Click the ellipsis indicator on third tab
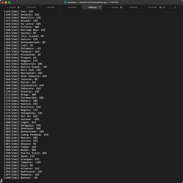 [x=59, y=8]
